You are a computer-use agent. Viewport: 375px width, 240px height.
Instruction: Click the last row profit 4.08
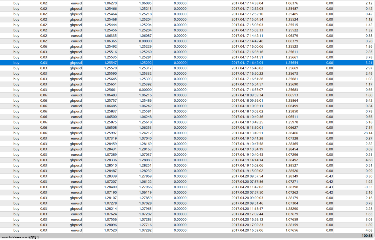point(369,230)
